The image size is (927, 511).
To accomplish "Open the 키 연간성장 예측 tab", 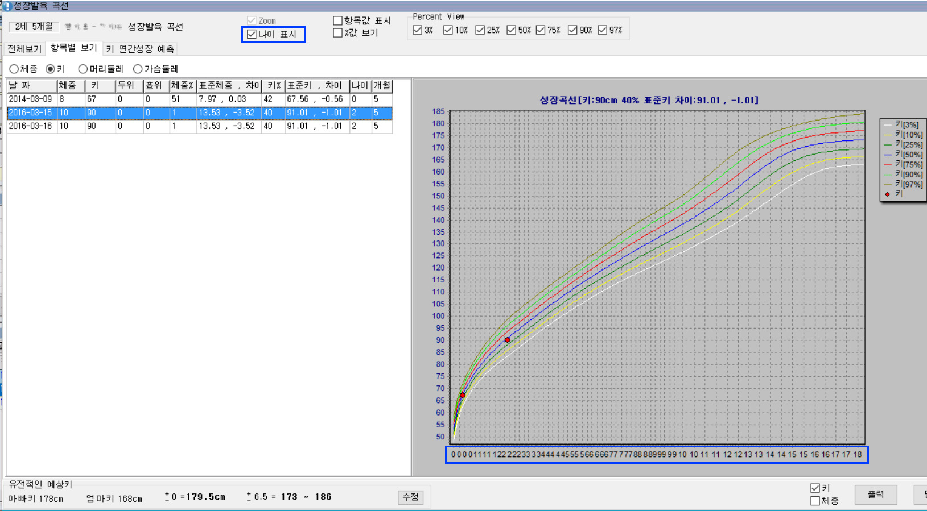I will point(140,49).
